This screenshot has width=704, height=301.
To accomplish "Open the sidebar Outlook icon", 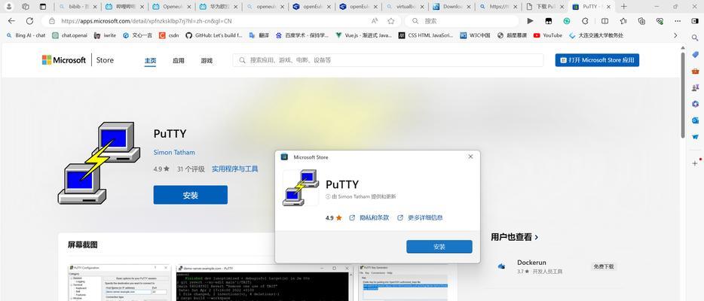I will click(695, 120).
